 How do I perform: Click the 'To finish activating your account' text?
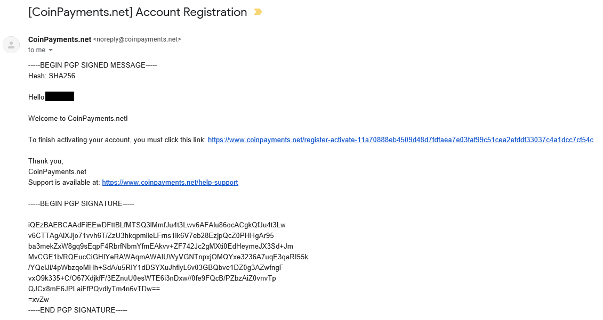(x=117, y=140)
